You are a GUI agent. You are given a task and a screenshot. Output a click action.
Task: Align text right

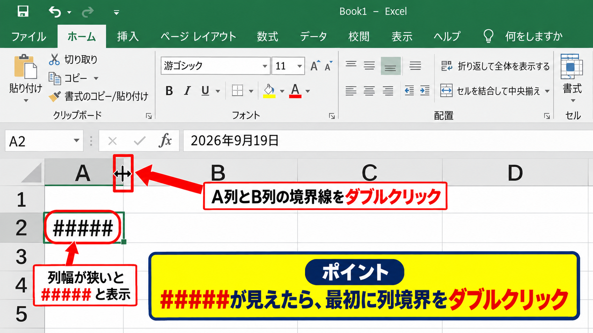[x=388, y=91]
